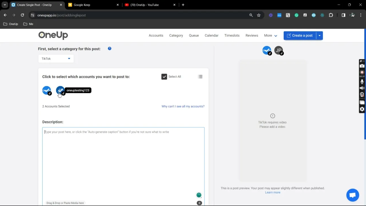Take screenshot with recorder camera icon
366x206 pixels.
pyautogui.click(x=362, y=66)
